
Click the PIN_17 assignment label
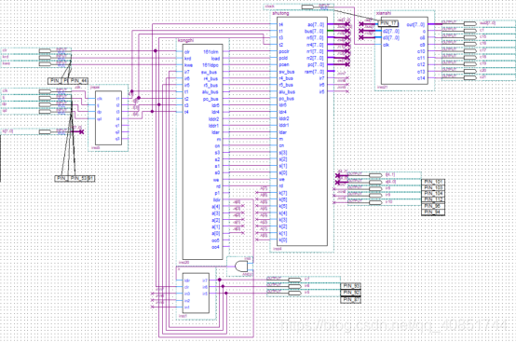click(x=388, y=23)
